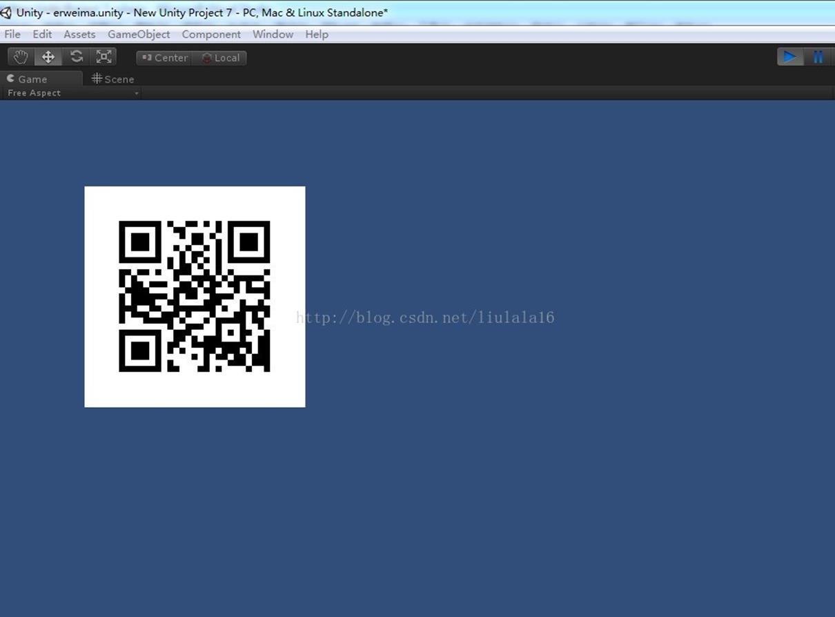Open the Assets menu
Image resolution: width=835 pixels, height=617 pixels.
coord(79,34)
